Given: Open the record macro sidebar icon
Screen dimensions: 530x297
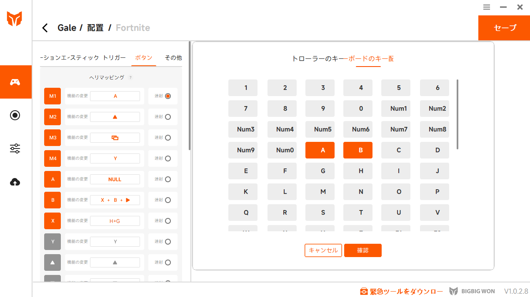Looking at the screenshot, I should (15, 115).
